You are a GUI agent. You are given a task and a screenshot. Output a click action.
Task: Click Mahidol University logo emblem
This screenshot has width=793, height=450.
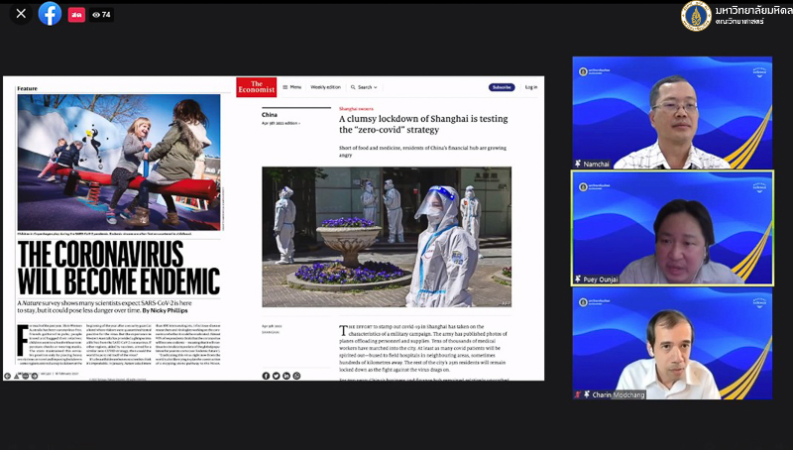(696, 16)
